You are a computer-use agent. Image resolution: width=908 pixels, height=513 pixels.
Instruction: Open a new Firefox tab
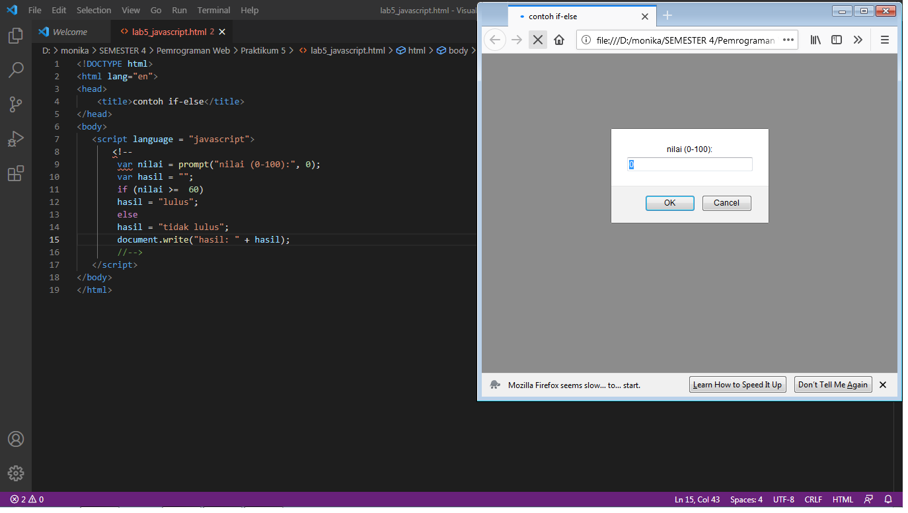click(667, 15)
